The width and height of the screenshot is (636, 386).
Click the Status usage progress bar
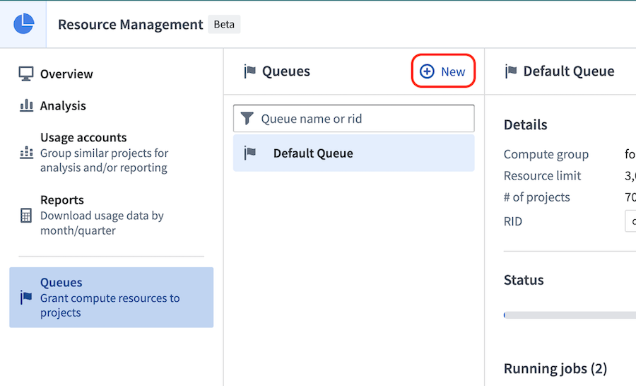570,315
